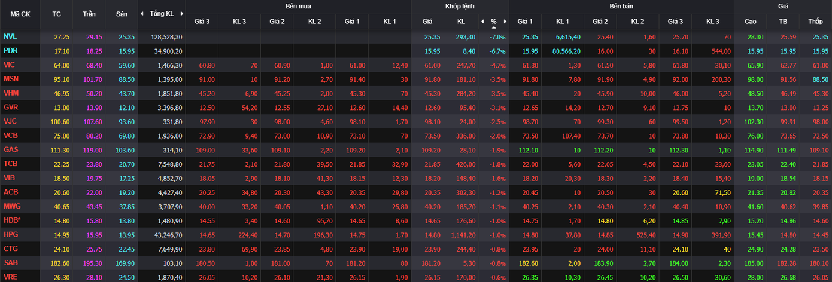Click the left arrow beside Tổng KL
832x282 pixels.
point(142,14)
